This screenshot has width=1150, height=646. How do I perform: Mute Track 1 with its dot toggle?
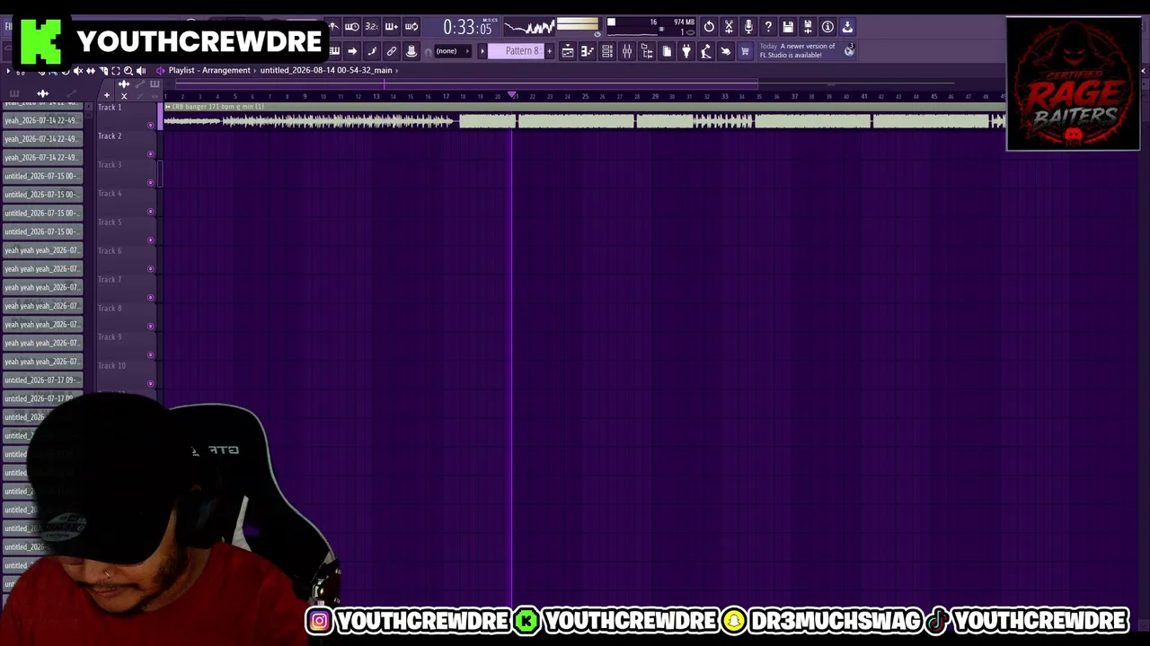(151, 125)
